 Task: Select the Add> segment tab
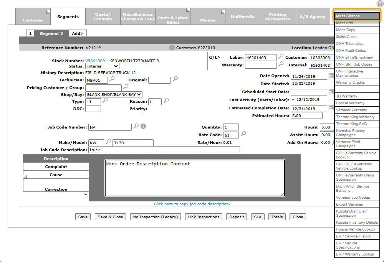(x=78, y=33)
